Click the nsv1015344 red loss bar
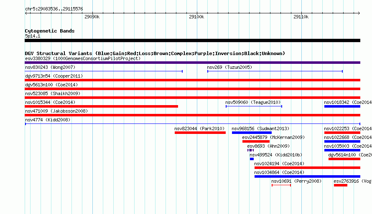The height and width of the screenshot is (214, 372). coord(101,106)
